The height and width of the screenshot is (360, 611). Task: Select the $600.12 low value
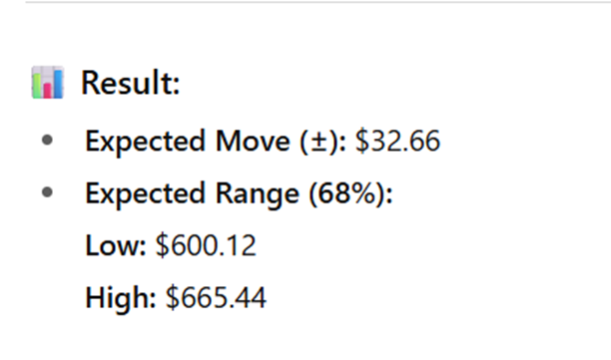pyautogui.click(x=206, y=245)
